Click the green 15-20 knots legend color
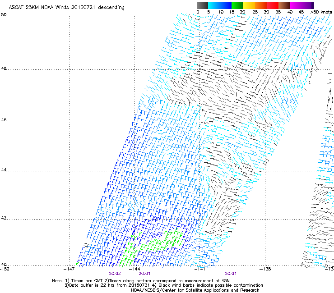Image resolution: width=334 pixels, height=293 pixels. click(x=237, y=5)
